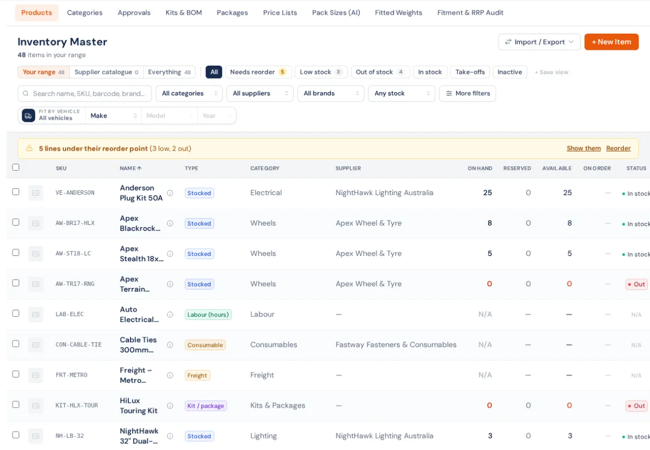
Task: Click the sort arrow beside Name header
Action: tap(139, 169)
